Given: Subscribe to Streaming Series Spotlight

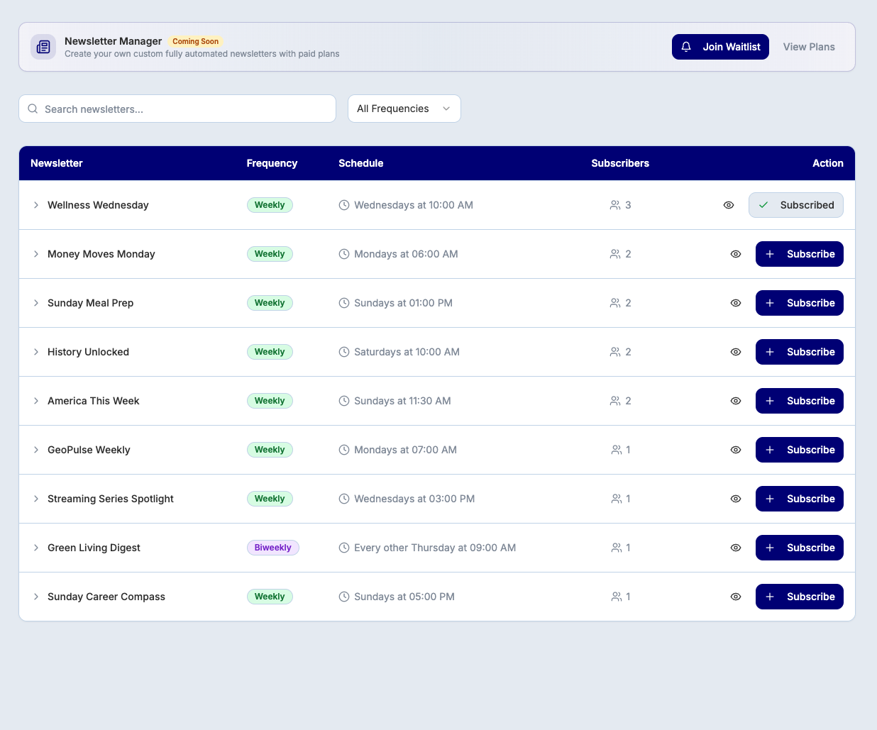Looking at the screenshot, I should coord(800,499).
